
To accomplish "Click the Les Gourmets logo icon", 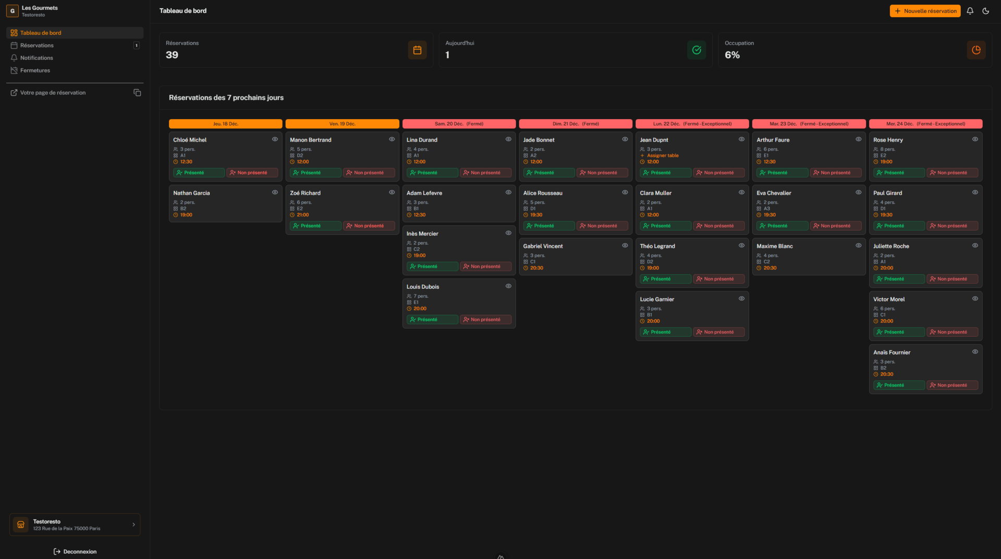I will point(13,11).
